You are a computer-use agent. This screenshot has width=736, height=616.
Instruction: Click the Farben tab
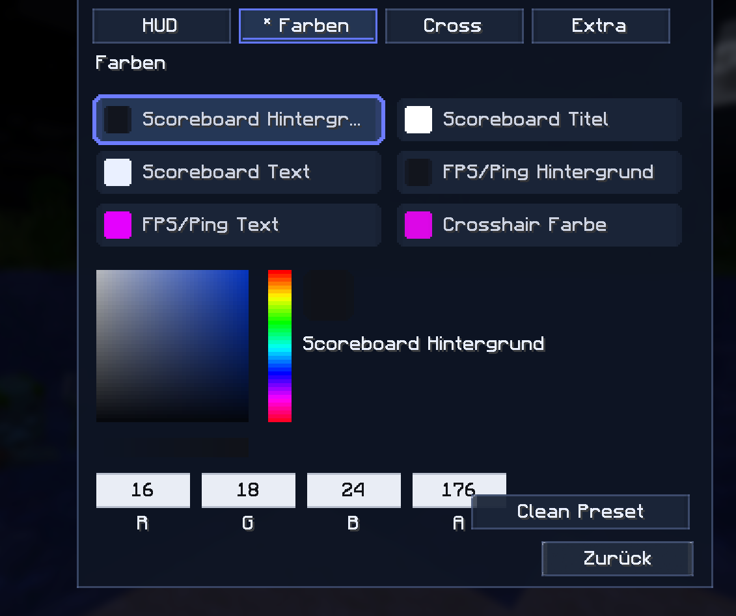pos(308,26)
